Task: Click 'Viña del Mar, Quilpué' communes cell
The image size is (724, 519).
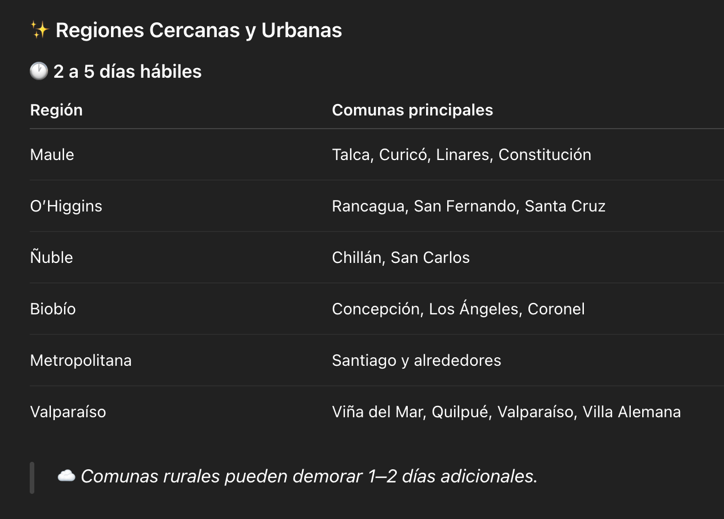Action: point(506,412)
